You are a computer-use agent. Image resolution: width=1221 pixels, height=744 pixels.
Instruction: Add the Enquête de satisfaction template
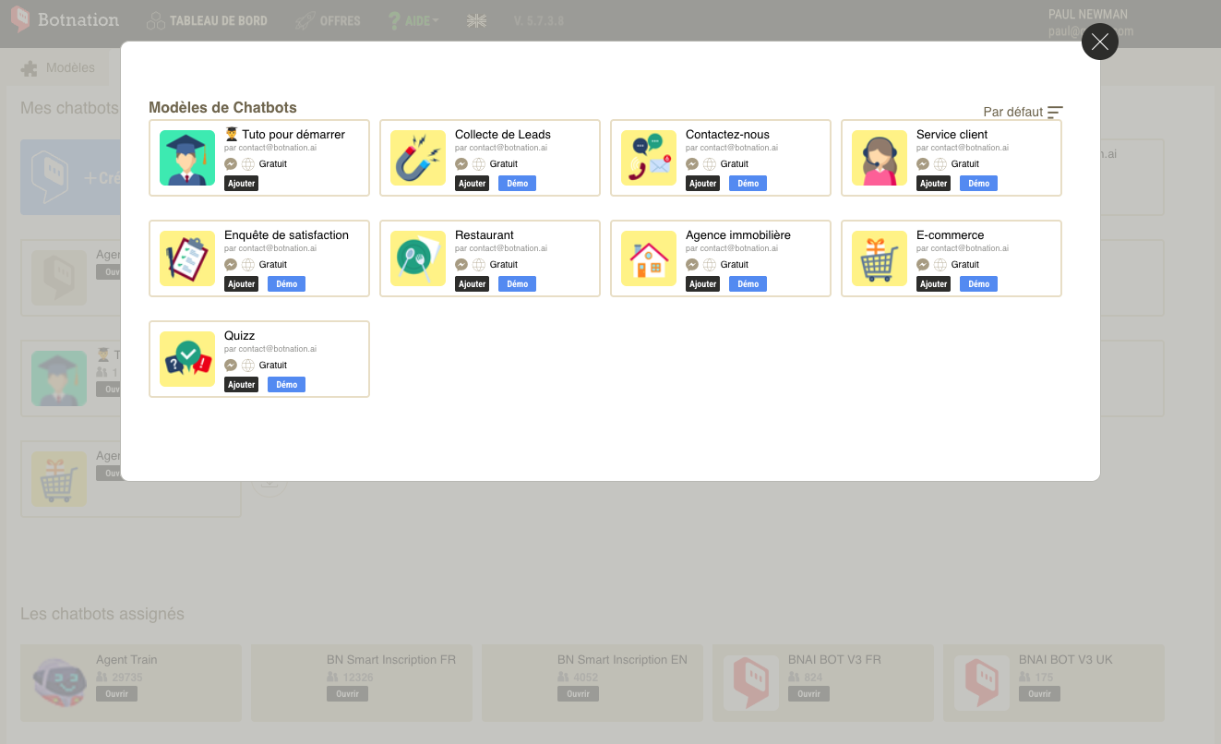[x=241, y=284]
